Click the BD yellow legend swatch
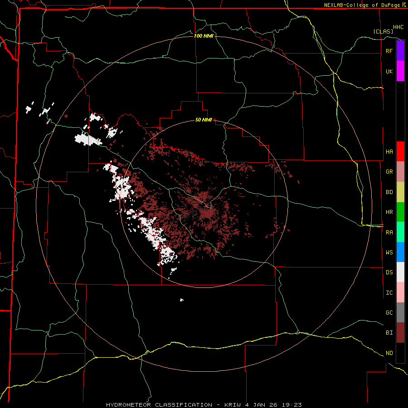The image size is (408, 408). [x=400, y=192]
